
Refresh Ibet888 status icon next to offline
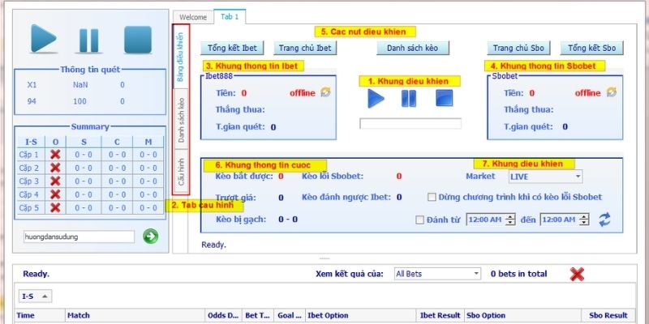[x=326, y=92]
